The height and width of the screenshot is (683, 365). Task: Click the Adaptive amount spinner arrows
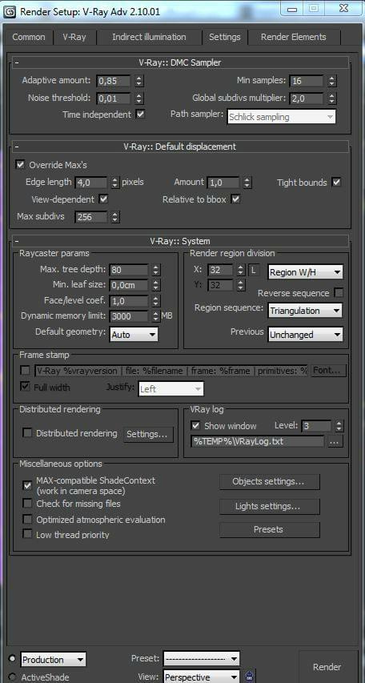138,81
